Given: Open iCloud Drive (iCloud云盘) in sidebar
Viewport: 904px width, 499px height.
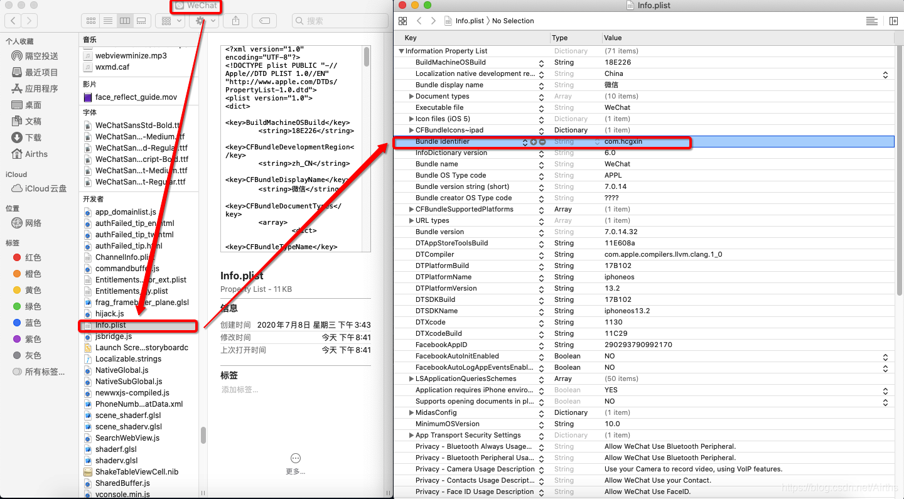Looking at the screenshot, I should 40,188.
